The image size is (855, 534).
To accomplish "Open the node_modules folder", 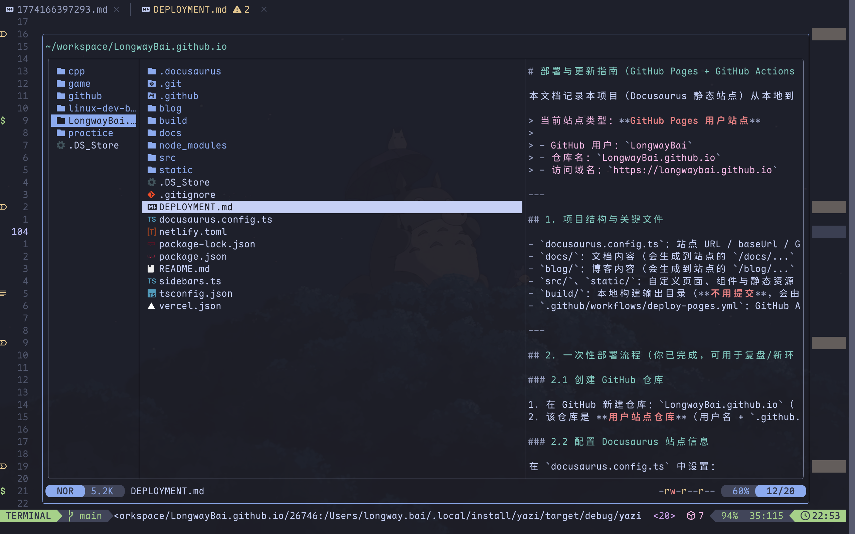I will pyautogui.click(x=193, y=146).
